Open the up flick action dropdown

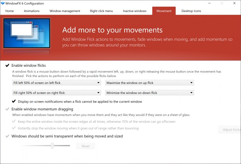149,83
